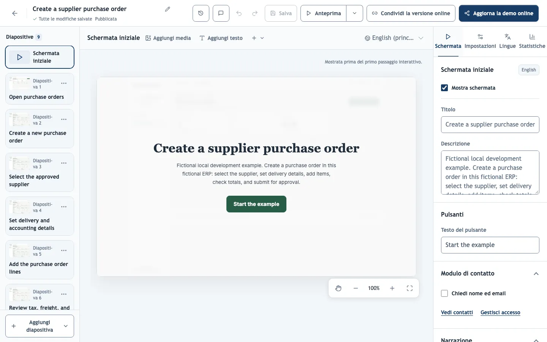Undo the last change
The height and width of the screenshot is (342, 547).
pyautogui.click(x=239, y=13)
